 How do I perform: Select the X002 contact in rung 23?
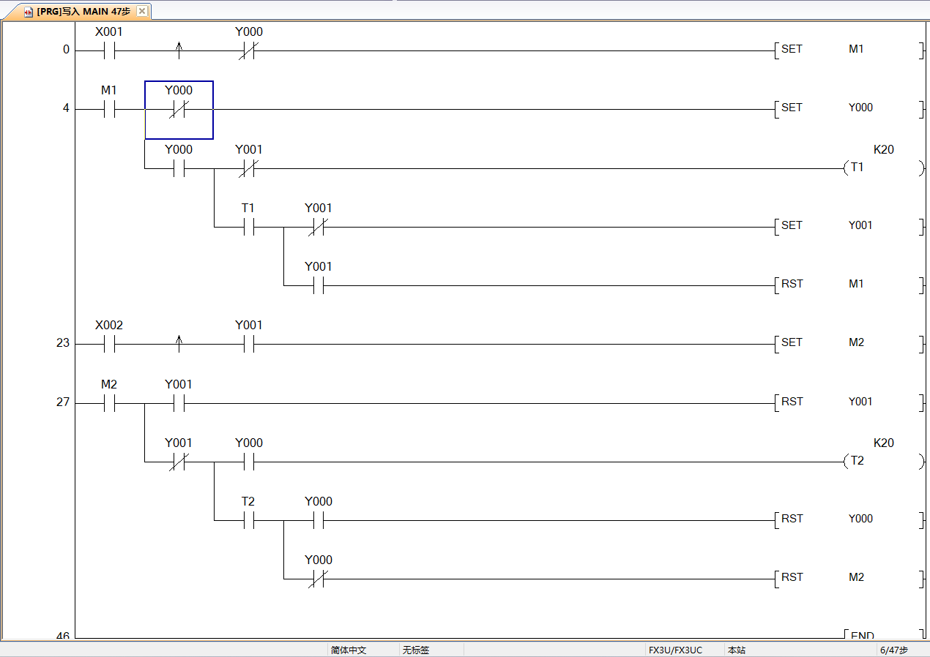109,345
